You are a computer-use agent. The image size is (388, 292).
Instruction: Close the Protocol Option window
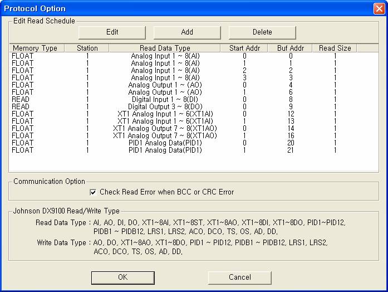[x=378, y=8]
